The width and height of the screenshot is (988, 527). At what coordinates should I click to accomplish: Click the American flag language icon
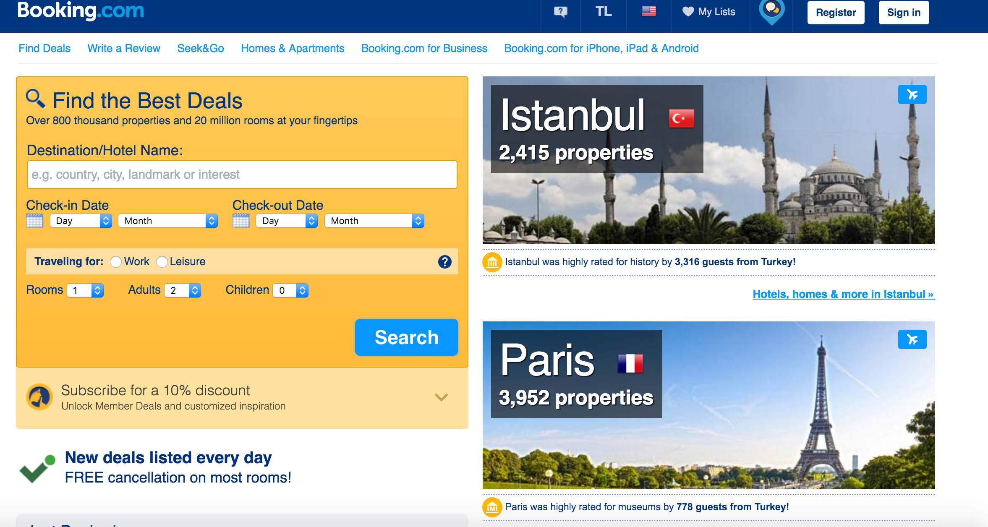(648, 11)
